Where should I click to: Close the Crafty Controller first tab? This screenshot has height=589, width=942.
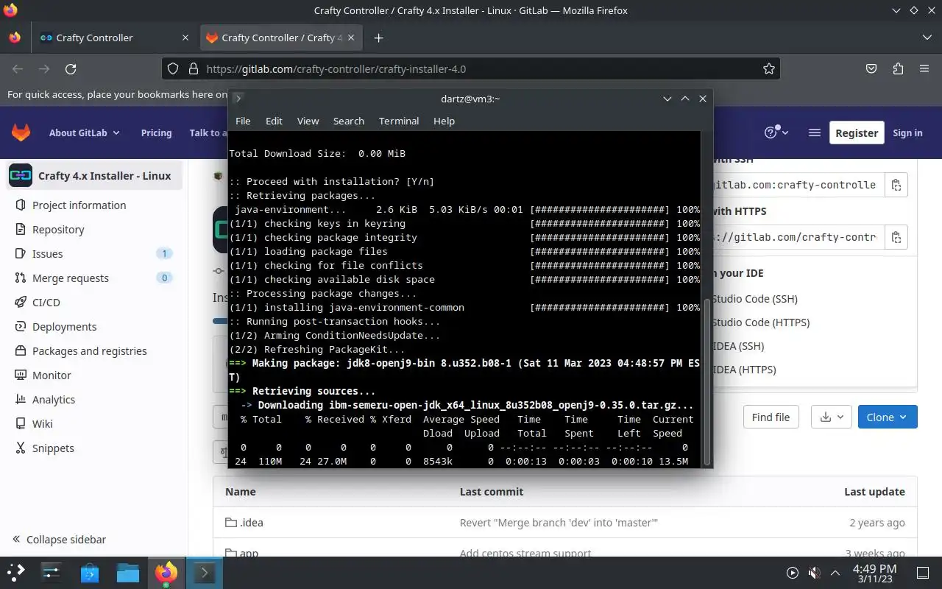(x=185, y=38)
